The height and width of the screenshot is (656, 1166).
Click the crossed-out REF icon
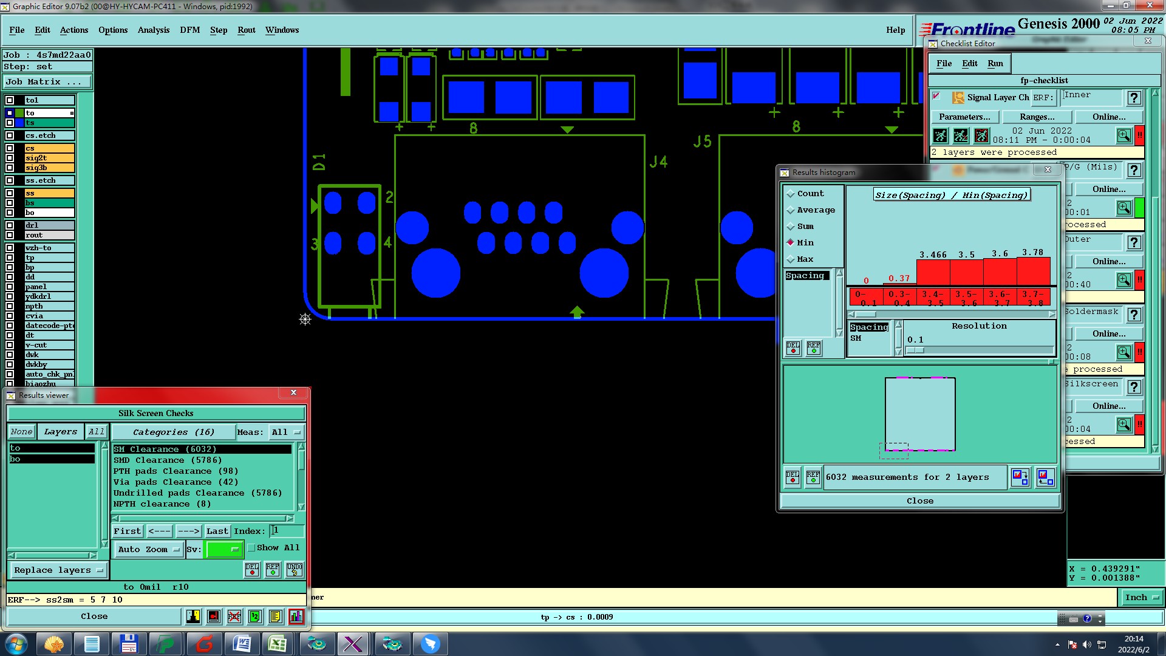pos(234,617)
